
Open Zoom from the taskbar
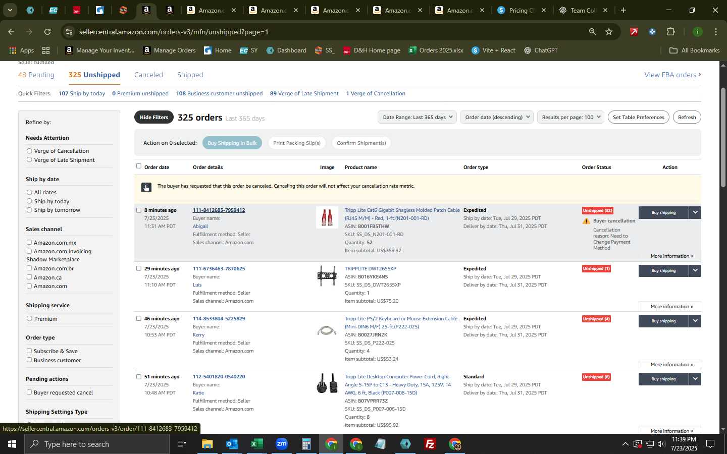point(282,444)
